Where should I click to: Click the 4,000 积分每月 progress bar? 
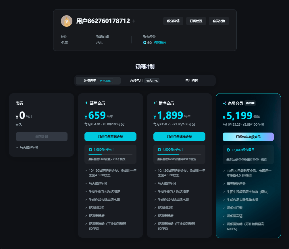click(x=179, y=155)
